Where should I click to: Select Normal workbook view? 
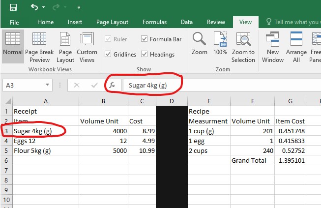coord(12,47)
